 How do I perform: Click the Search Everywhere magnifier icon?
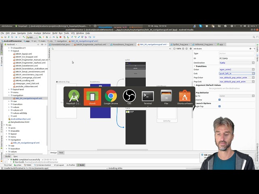pyautogui.click(x=254, y=37)
